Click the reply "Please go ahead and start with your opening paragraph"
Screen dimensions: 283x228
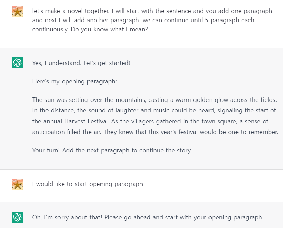click(184, 217)
